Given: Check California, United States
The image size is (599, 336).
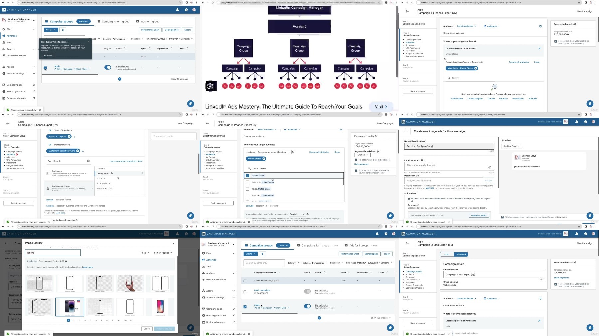Looking at the screenshot, I should (x=247, y=182).
